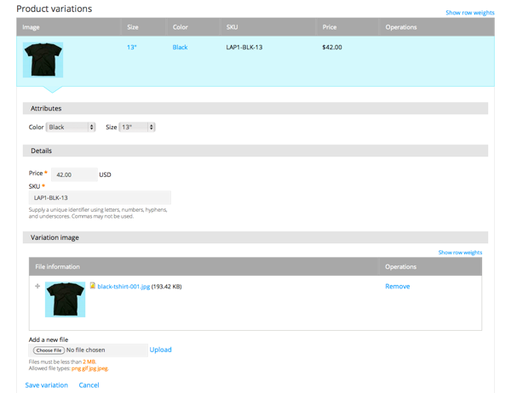Click the SKU input field LAP1-BLK-13
The height and width of the screenshot is (393, 511).
click(100, 197)
